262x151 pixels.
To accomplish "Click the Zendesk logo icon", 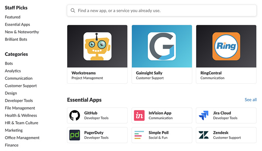I will pyautogui.click(x=203, y=135).
